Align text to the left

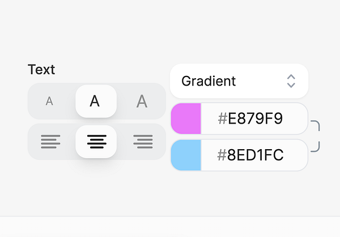click(50, 142)
